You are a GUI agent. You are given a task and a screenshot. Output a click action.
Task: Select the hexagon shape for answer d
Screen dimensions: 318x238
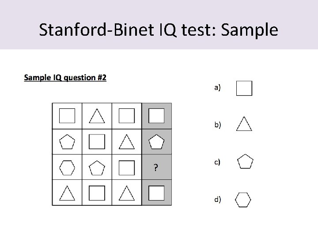click(243, 200)
